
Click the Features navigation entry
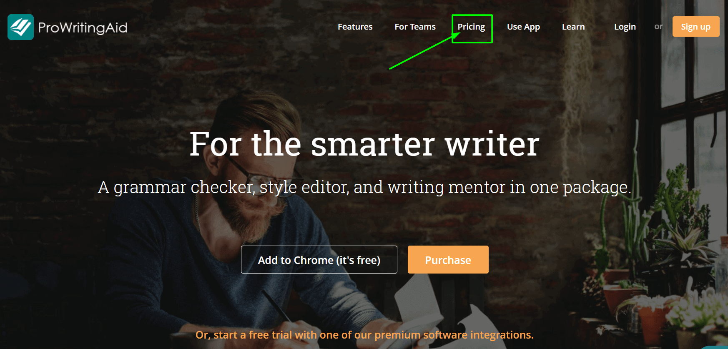(x=355, y=27)
